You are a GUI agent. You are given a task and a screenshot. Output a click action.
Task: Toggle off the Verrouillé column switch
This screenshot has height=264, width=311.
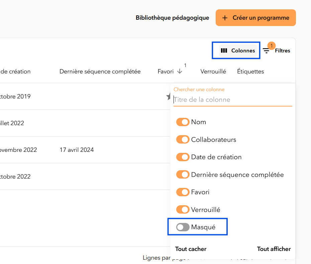(183, 210)
